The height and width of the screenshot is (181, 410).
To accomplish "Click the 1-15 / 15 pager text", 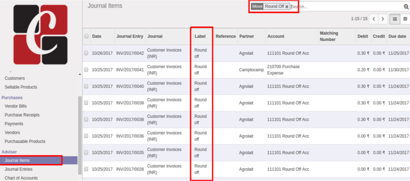I will (359, 19).
